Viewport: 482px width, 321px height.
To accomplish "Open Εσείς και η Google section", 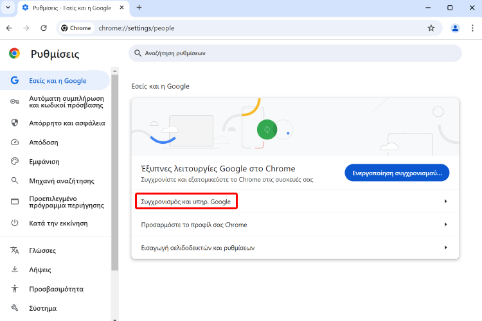I will (55, 81).
